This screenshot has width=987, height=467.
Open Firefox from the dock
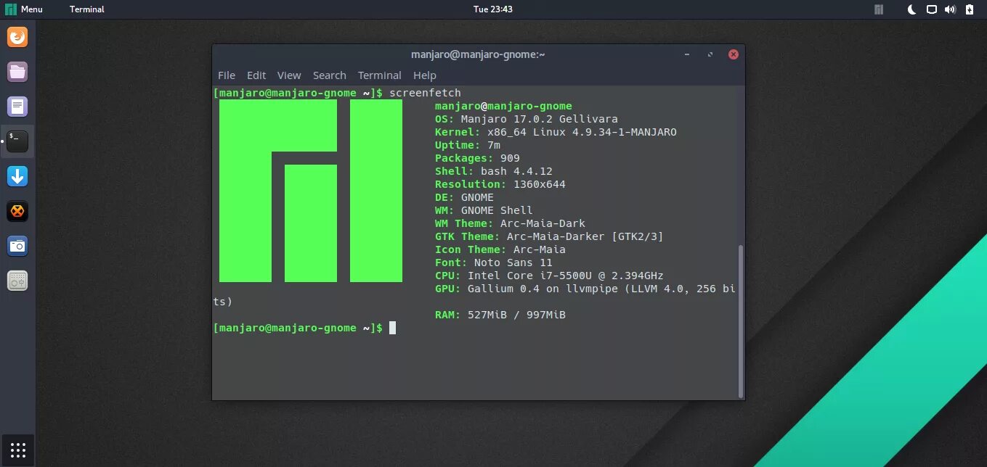[x=17, y=37]
